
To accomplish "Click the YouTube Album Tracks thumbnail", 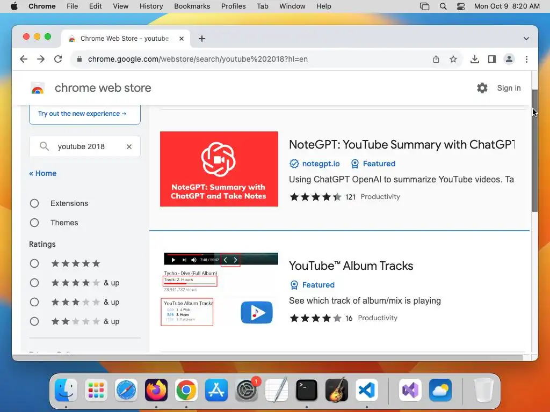I will click(x=219, y=289).
